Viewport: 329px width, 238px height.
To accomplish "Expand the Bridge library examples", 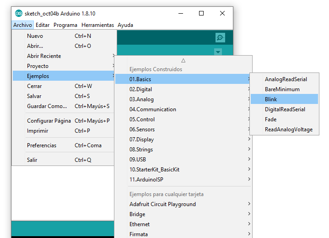I will (183, 214).
